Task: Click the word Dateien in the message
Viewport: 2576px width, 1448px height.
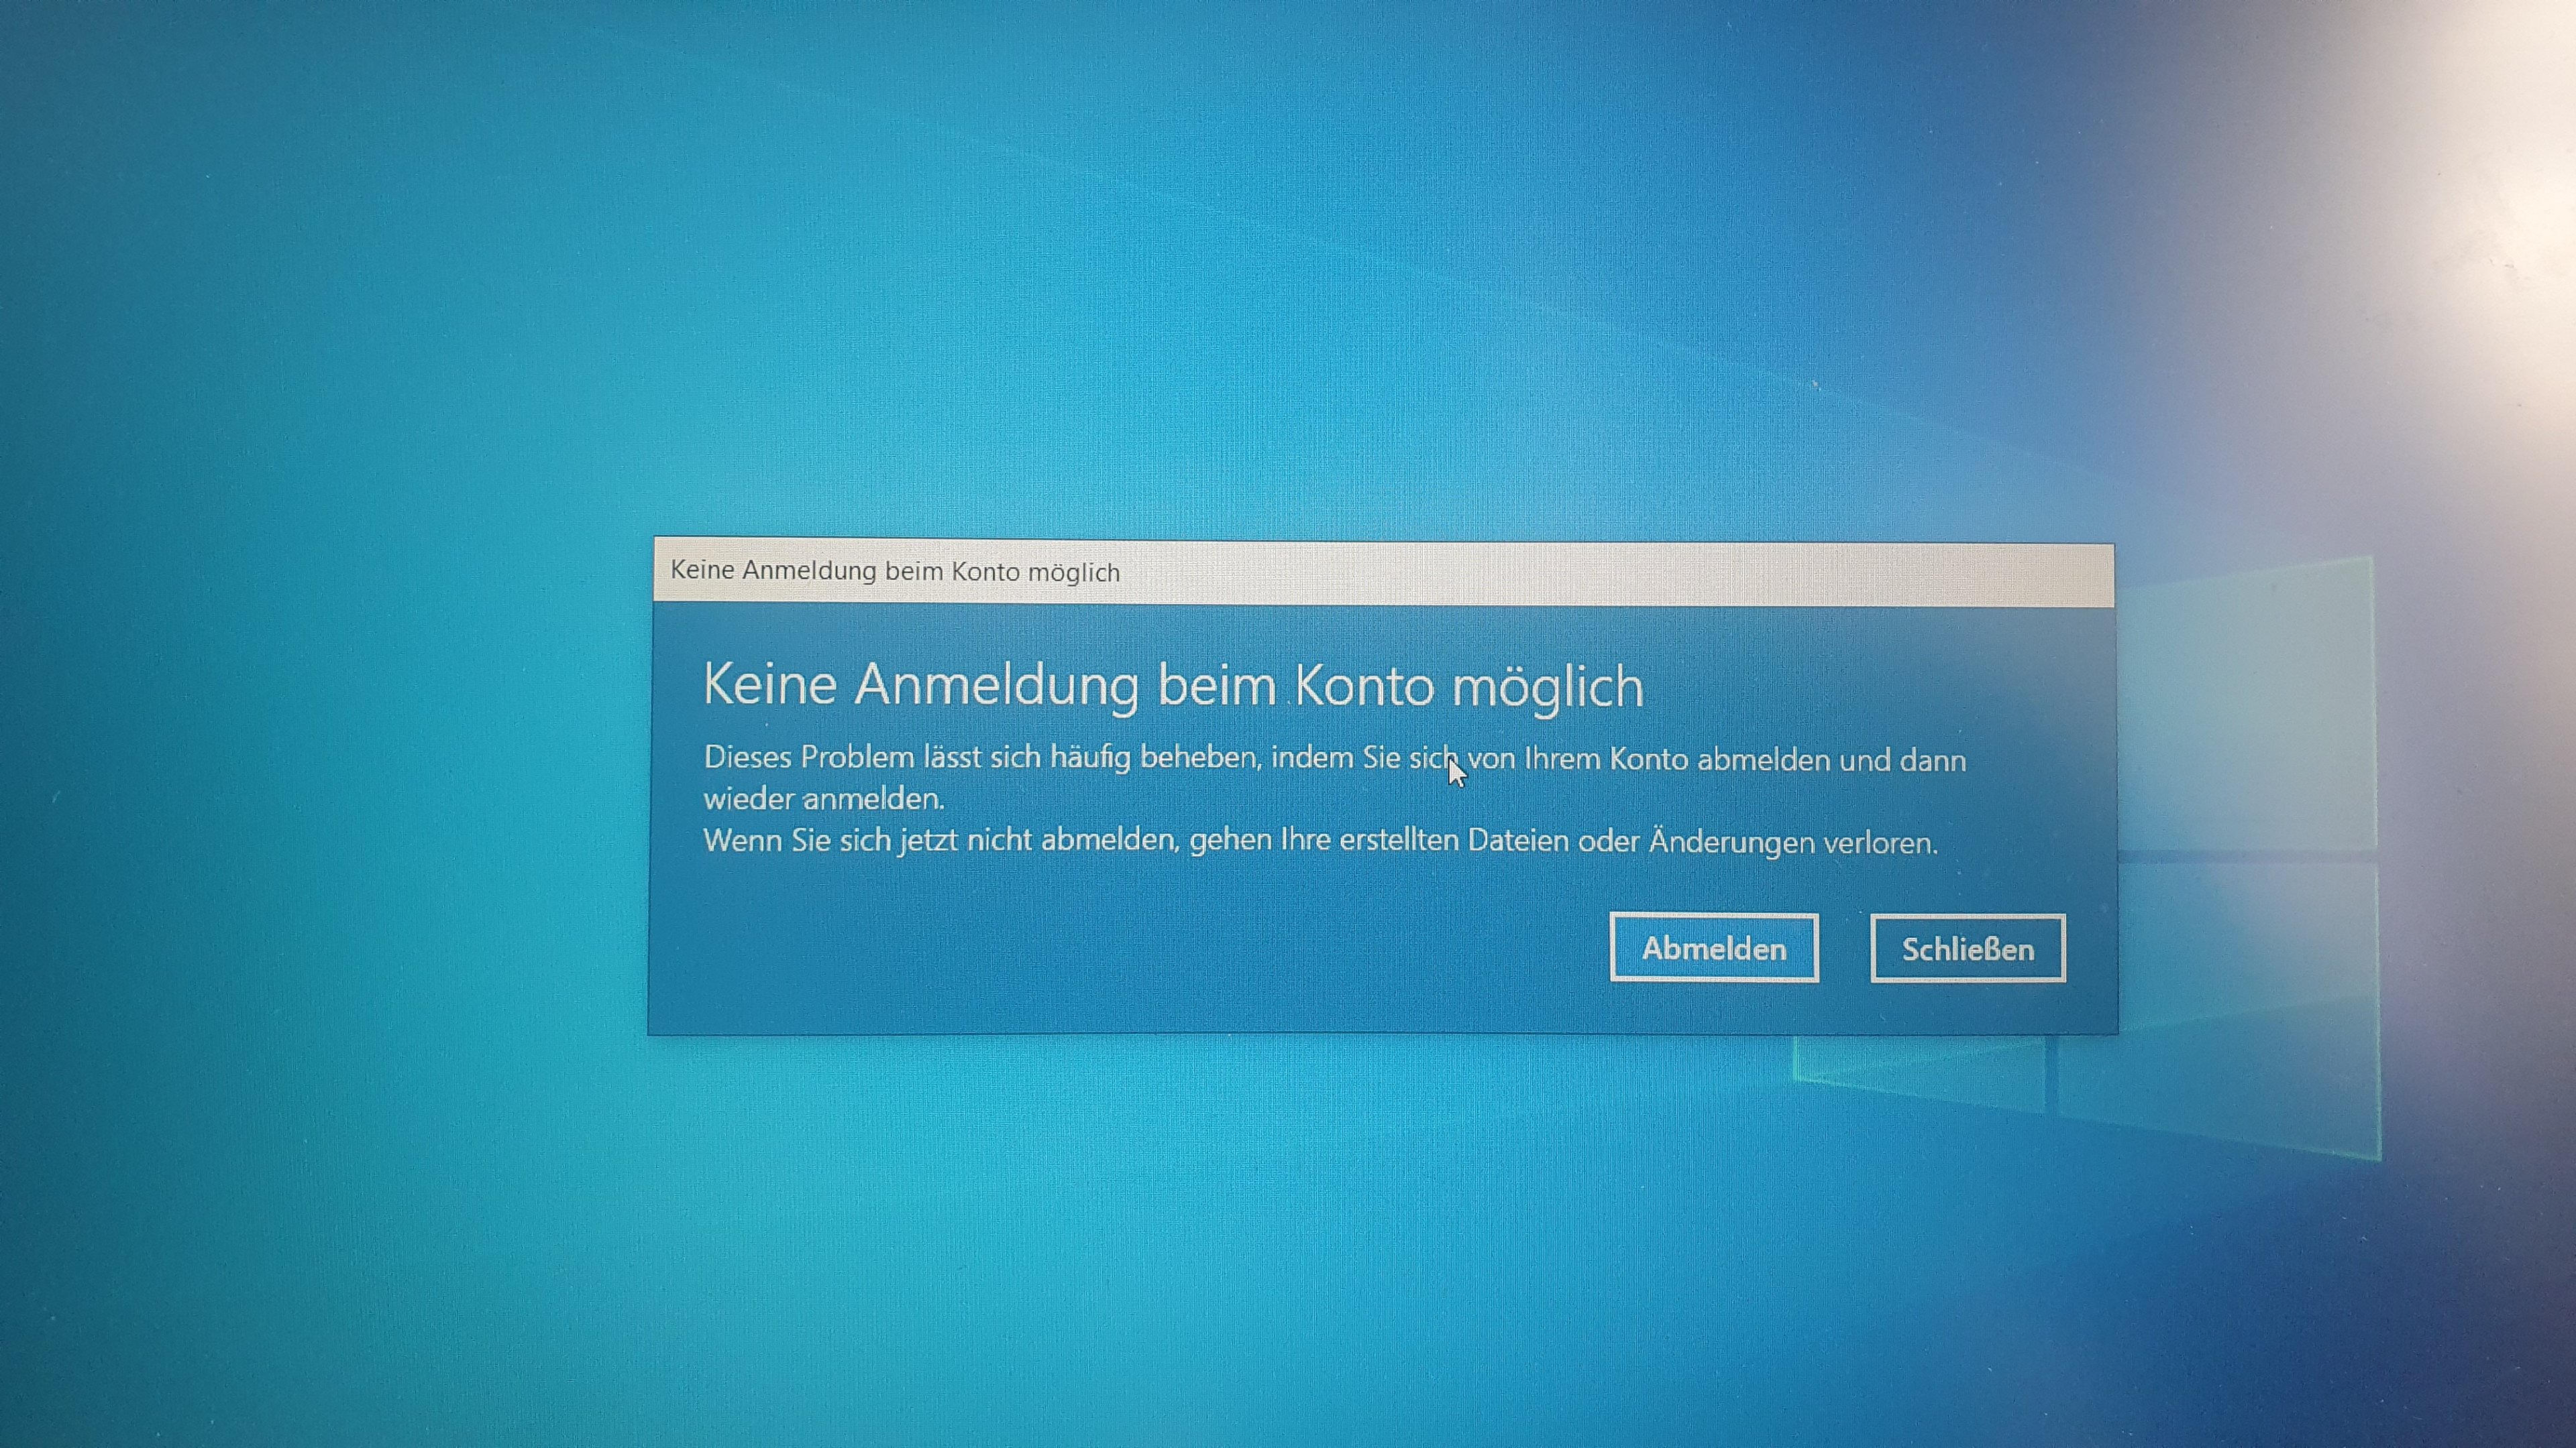Action: (1517, 841)
